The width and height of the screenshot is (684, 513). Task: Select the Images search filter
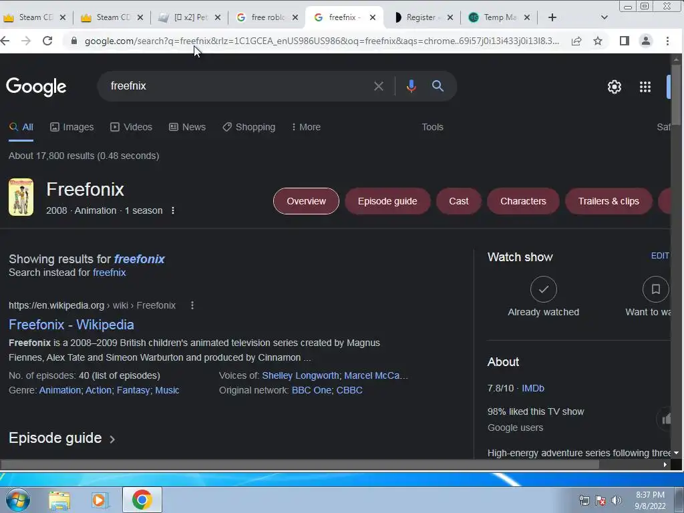click(72, 127)
